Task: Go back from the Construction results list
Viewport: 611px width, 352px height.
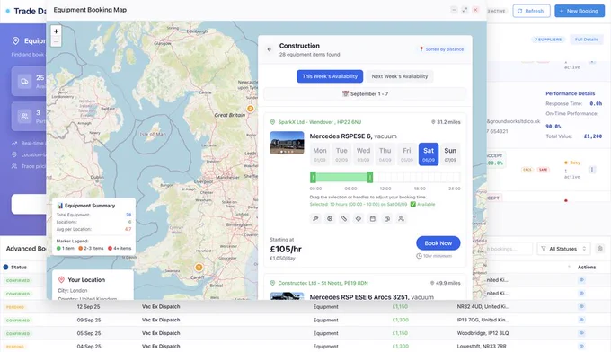Action: click(270, 49)
